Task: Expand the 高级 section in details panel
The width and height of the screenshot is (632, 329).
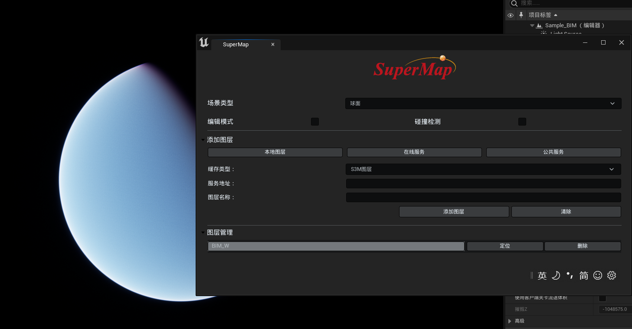Action: coord(510,321)
